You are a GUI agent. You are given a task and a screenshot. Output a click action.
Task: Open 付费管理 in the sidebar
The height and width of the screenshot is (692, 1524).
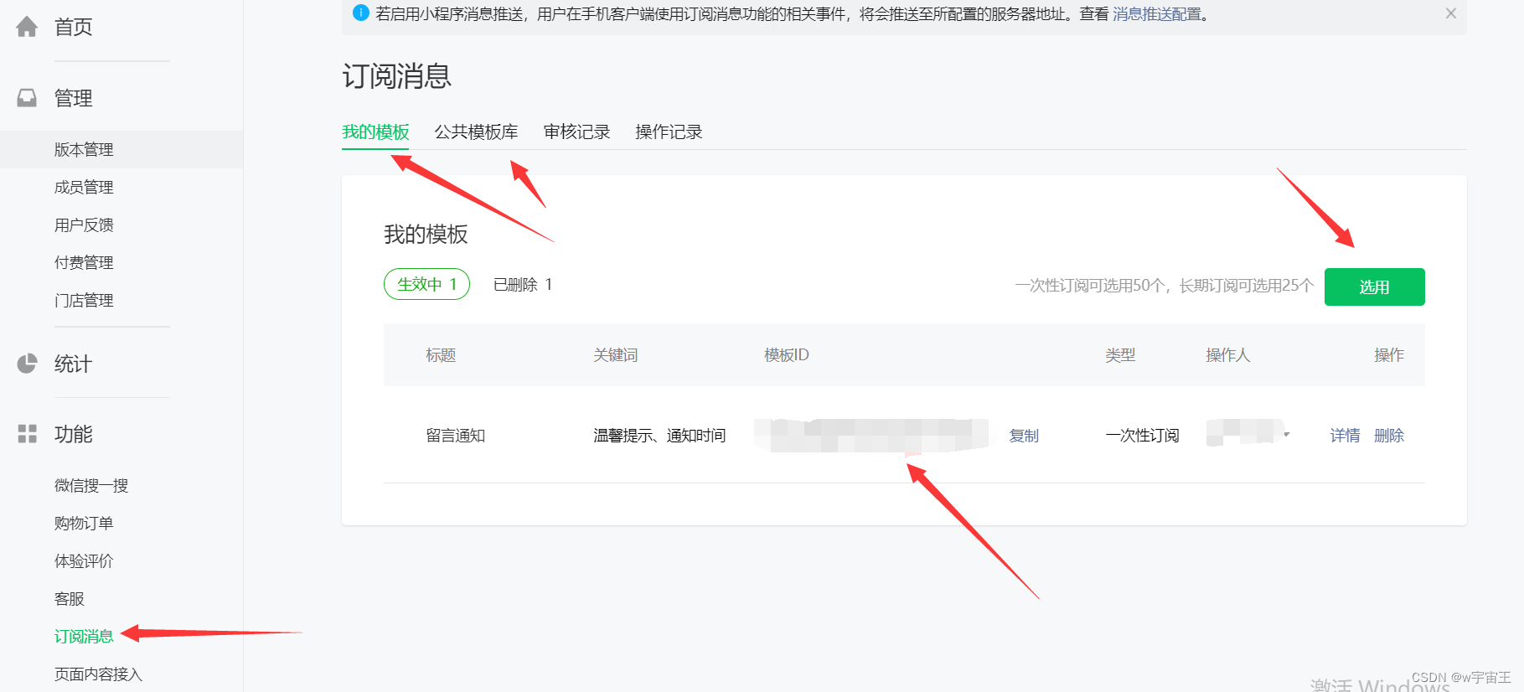[84, 263]
